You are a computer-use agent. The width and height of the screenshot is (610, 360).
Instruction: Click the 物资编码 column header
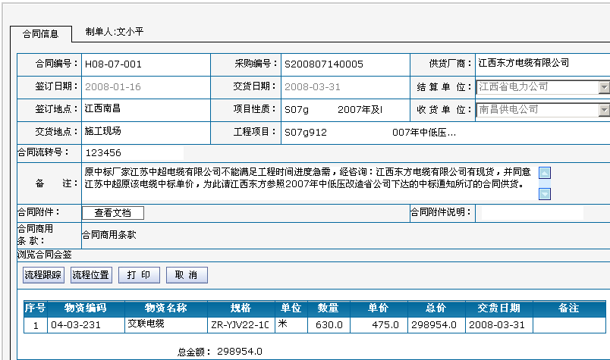click(85, 308)
